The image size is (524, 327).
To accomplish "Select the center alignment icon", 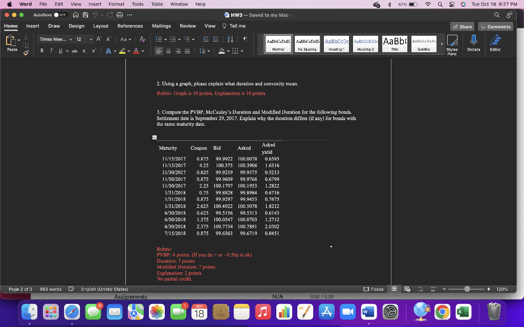I will click(x=169, y=51).
